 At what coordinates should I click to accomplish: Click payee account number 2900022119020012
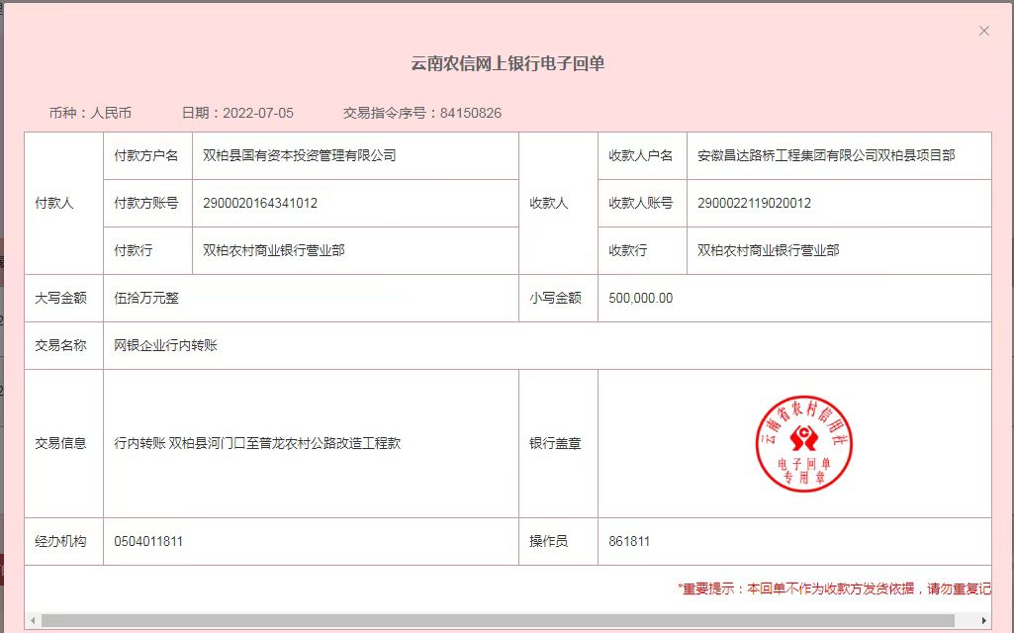[x=754, y=204]
